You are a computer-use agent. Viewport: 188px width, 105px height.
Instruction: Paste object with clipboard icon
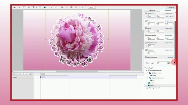(x=71, y=7)
